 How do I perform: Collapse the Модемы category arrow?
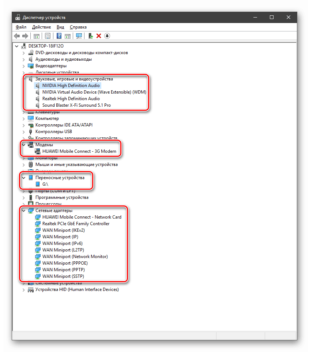point(23,145)
